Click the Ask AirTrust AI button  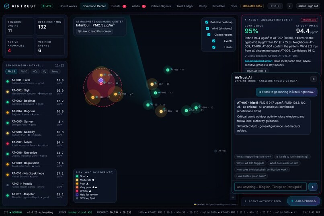point(303,201)
